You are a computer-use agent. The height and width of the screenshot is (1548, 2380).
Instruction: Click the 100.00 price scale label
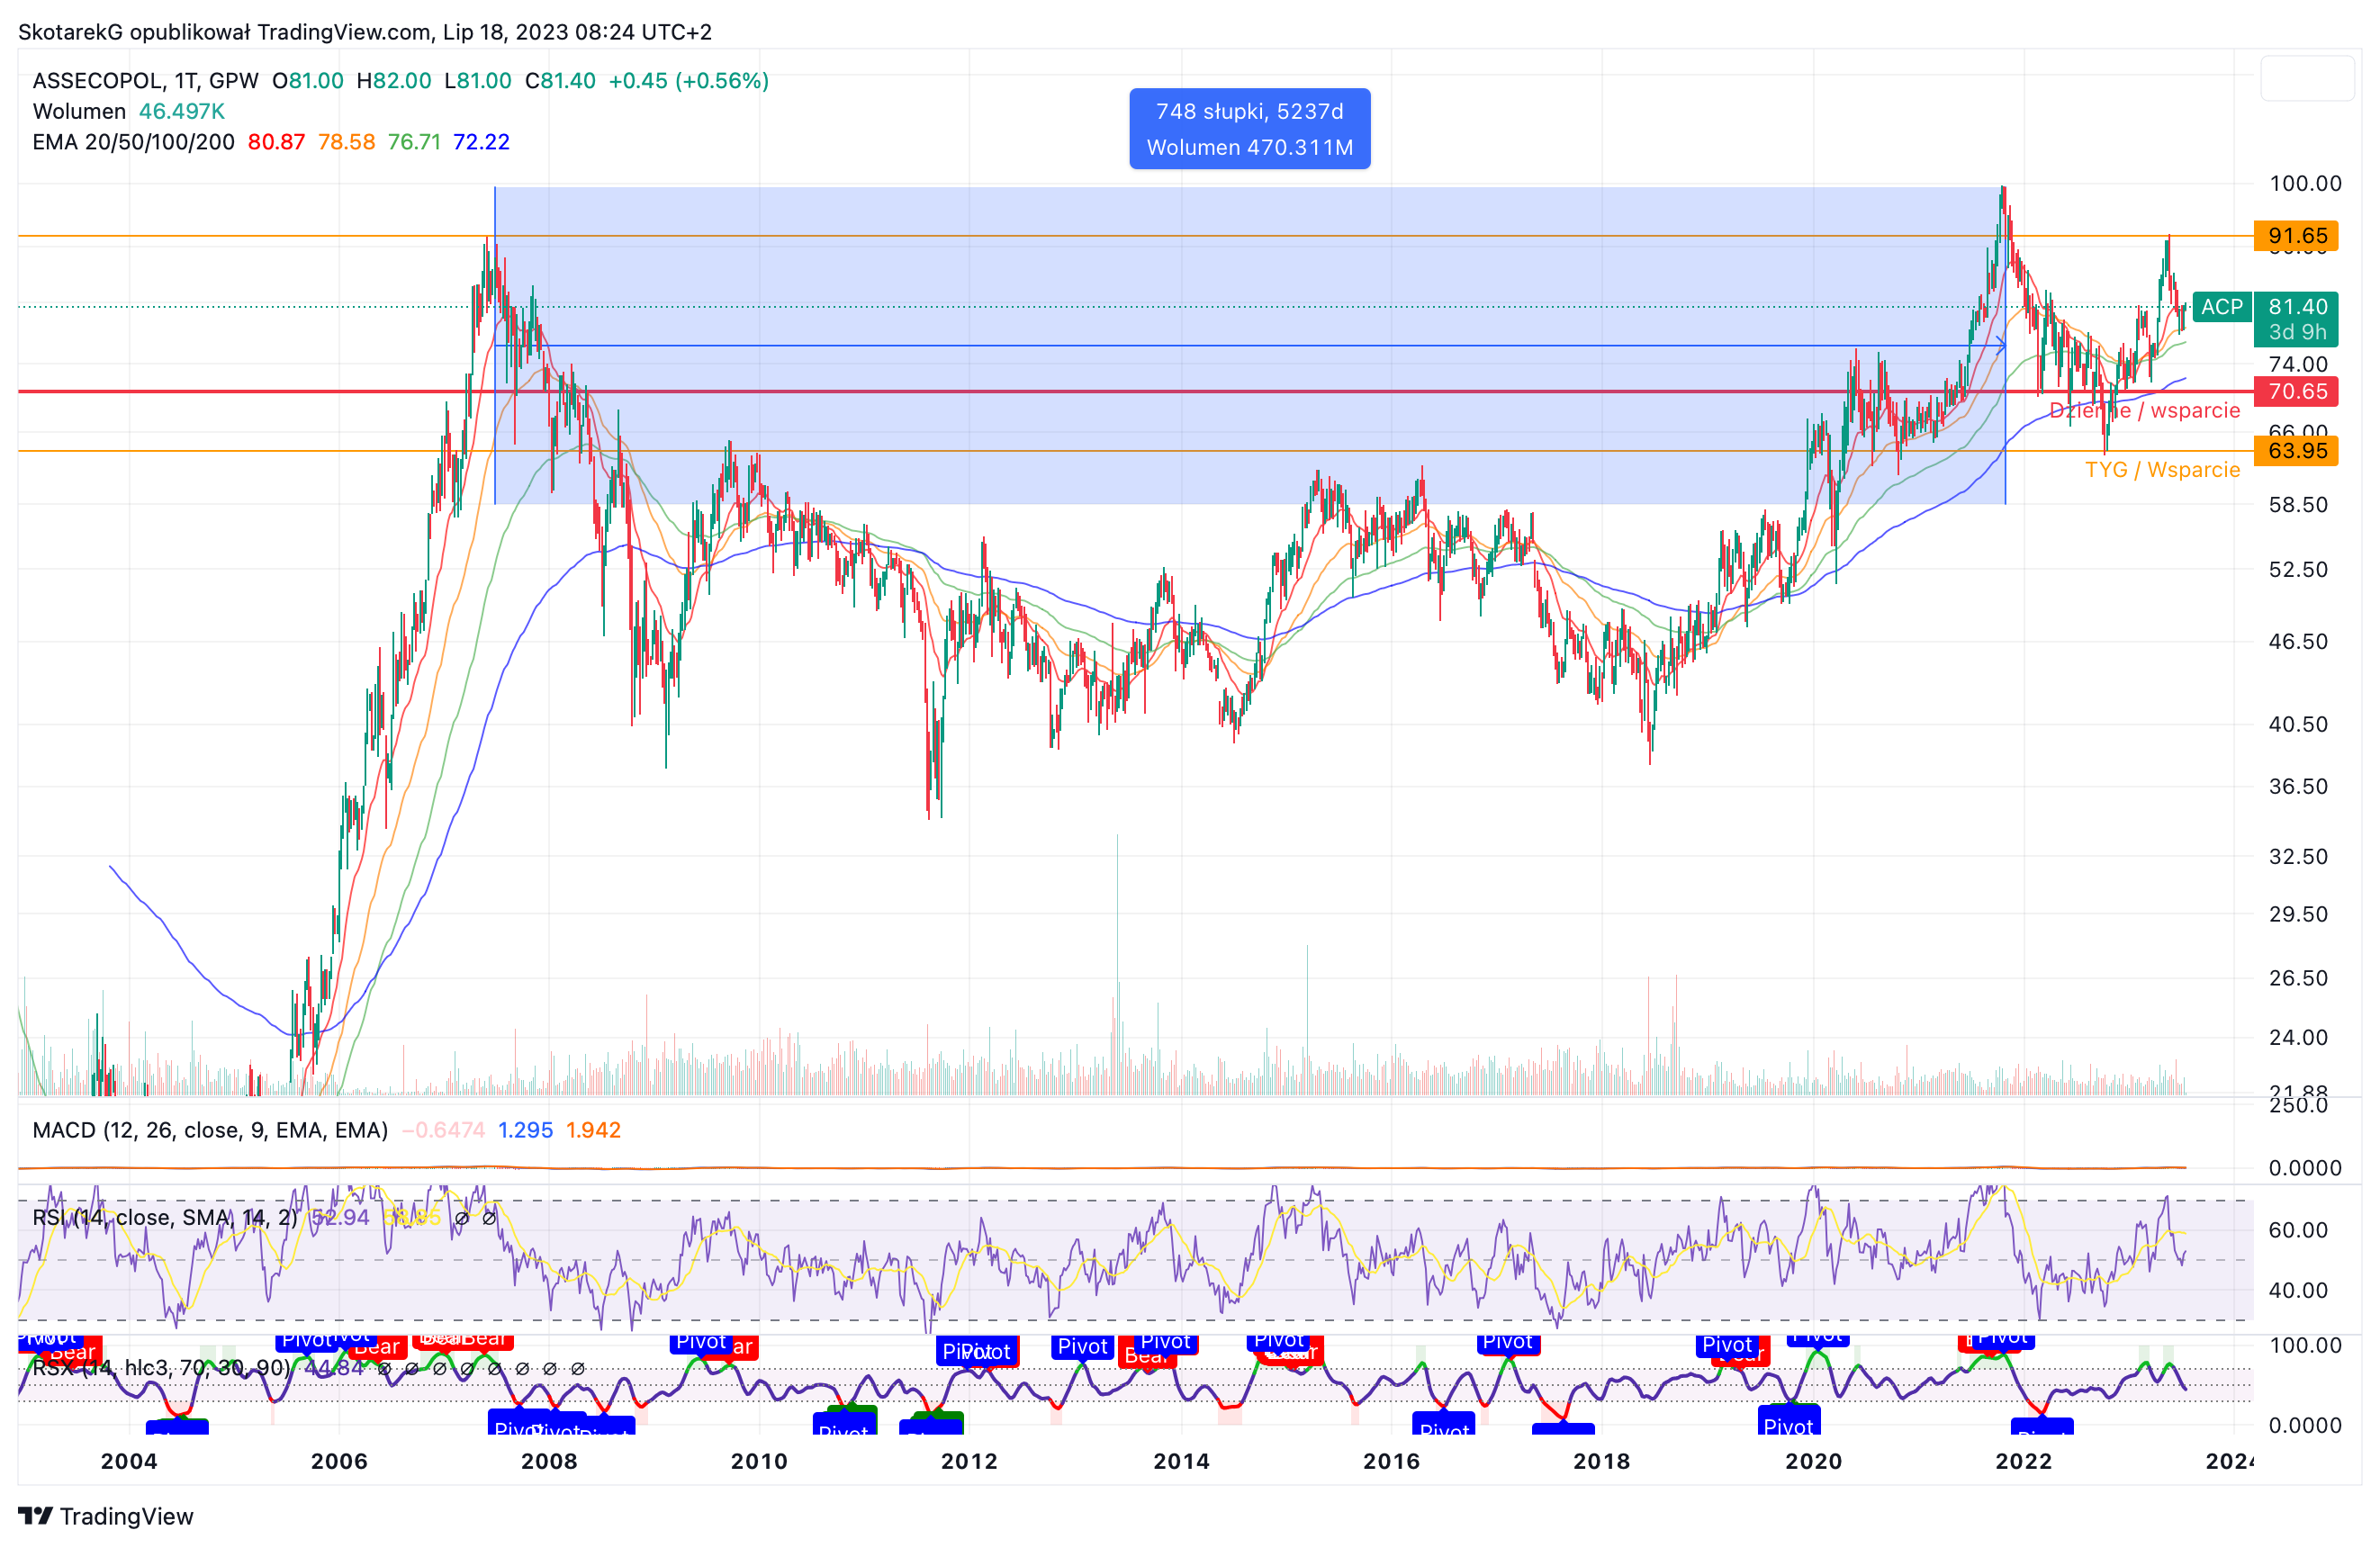pos(2305,183)
